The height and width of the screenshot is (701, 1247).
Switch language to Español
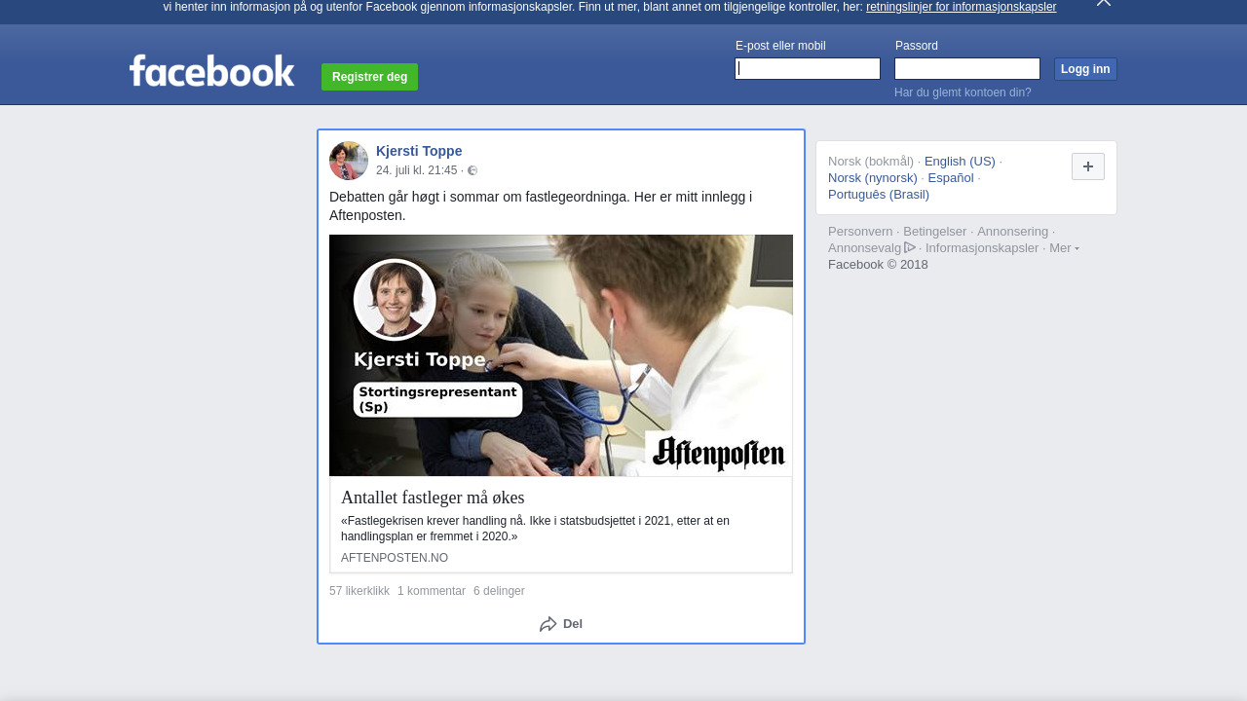(x=951, y=178)
